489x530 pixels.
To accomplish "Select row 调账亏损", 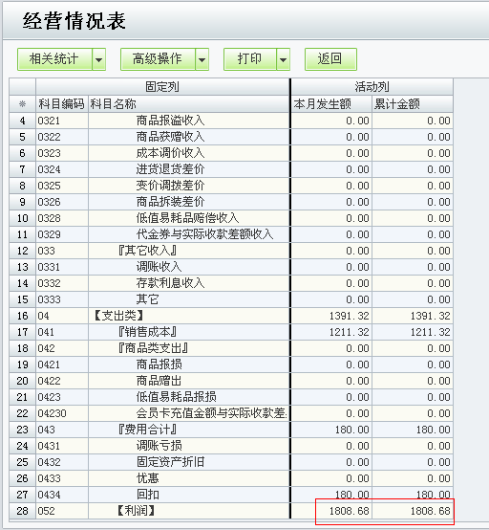I will 231,446.
